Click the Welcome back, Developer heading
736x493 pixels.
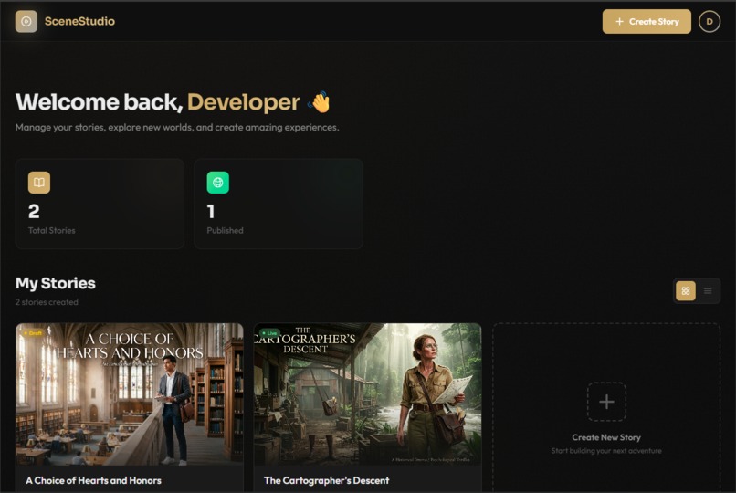(x=173, y=102)
